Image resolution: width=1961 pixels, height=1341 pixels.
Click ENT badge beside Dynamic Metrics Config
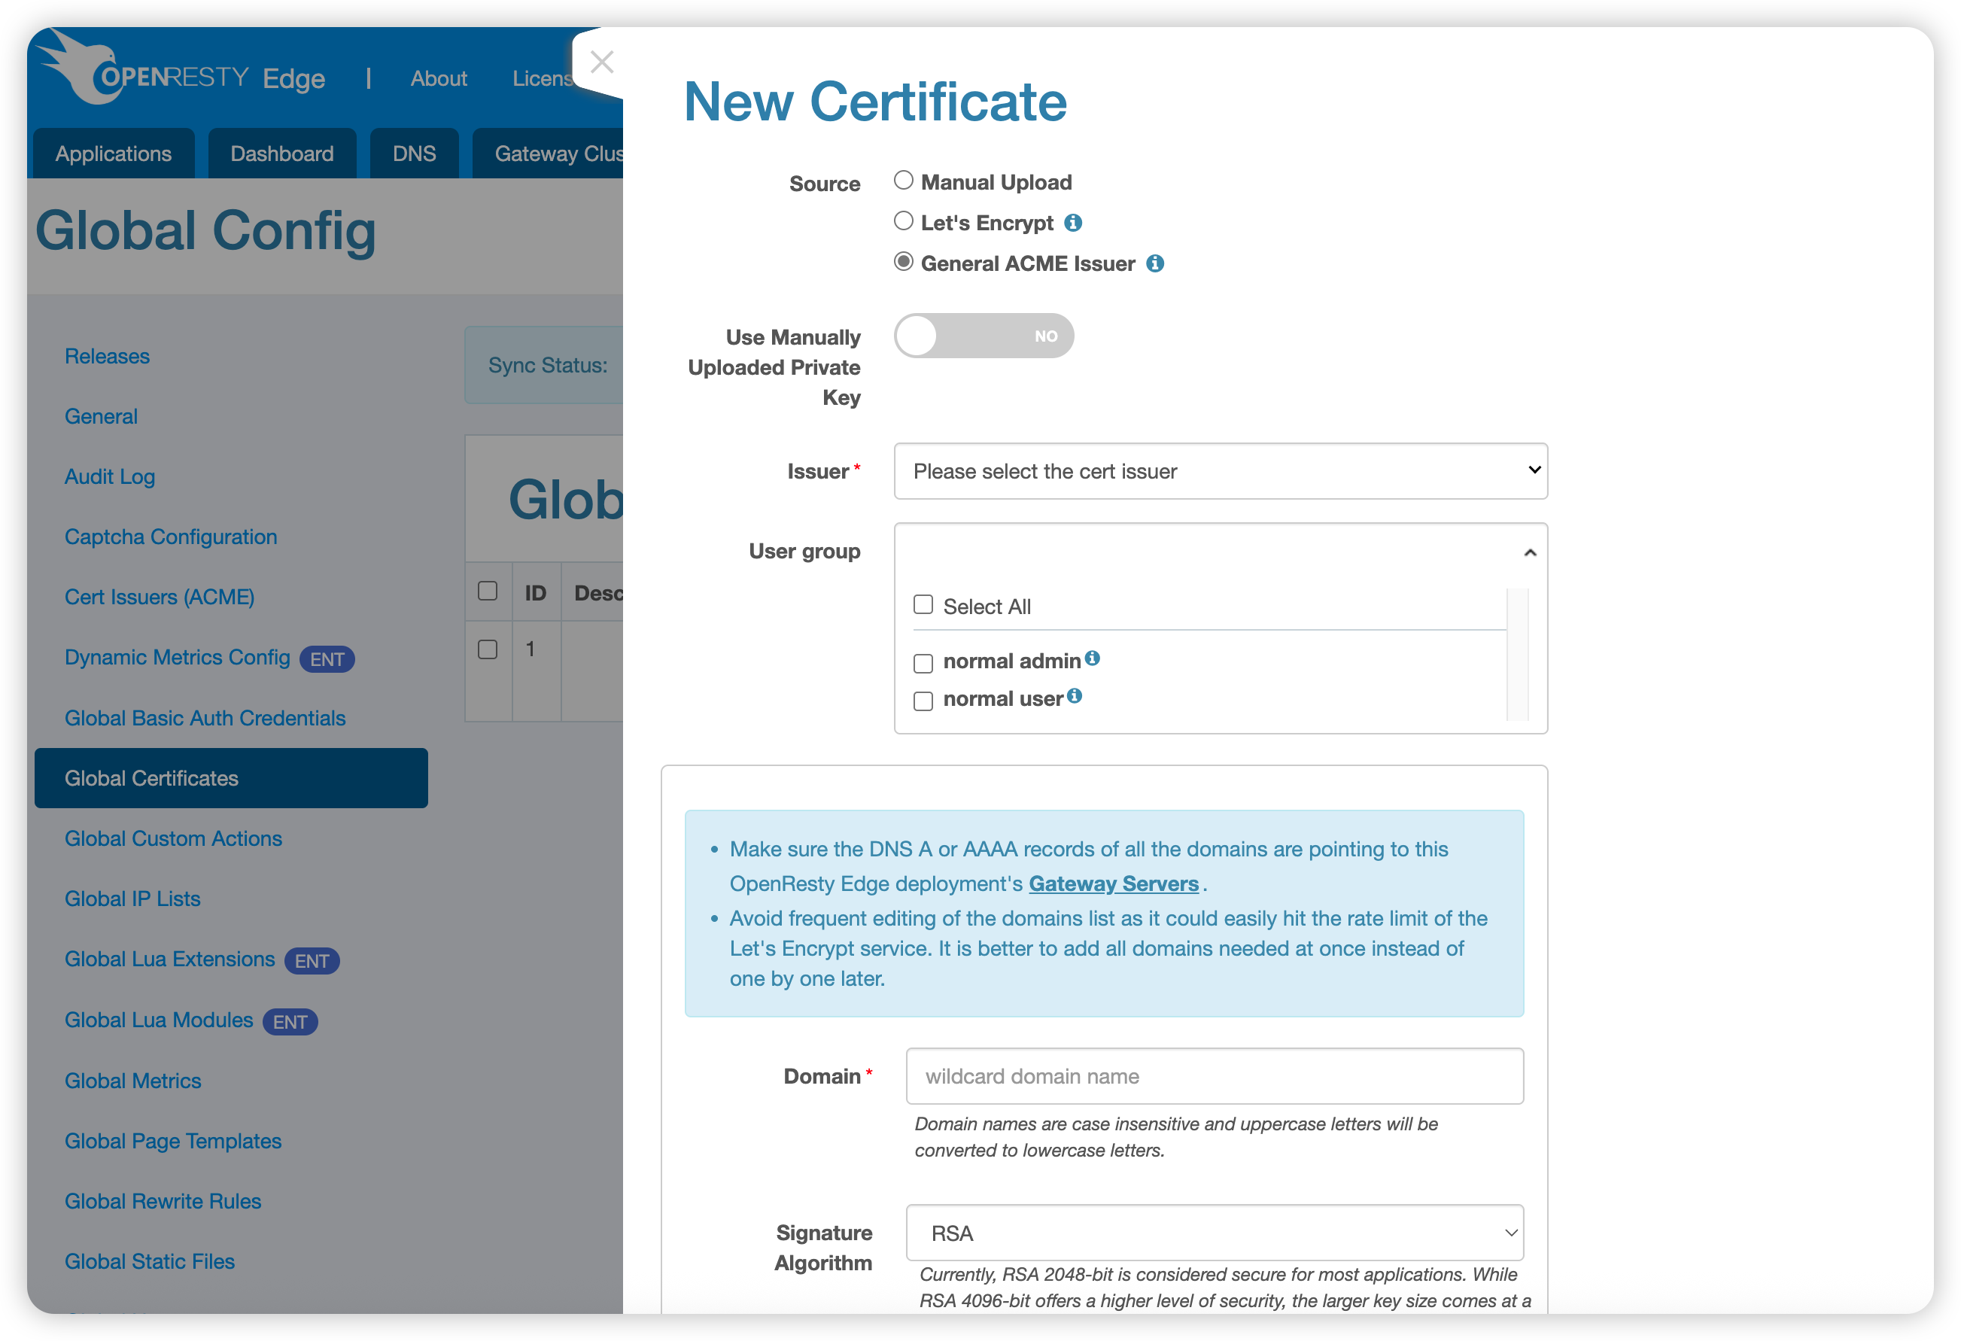pyautogui.click(x=327, y=659)
